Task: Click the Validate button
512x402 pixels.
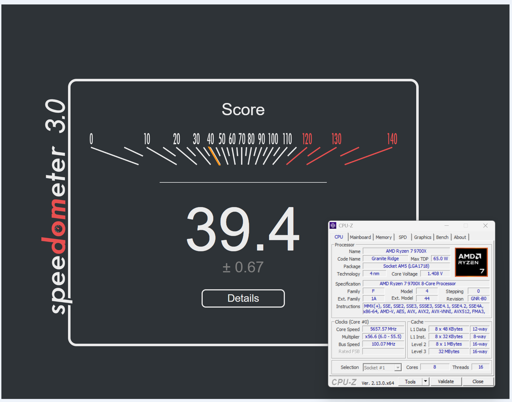Action: (x=446, y=381)
